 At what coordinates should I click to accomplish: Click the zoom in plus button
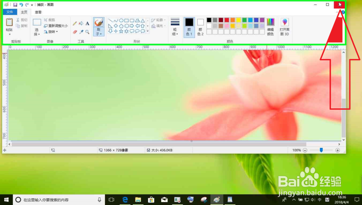point(337,150)
